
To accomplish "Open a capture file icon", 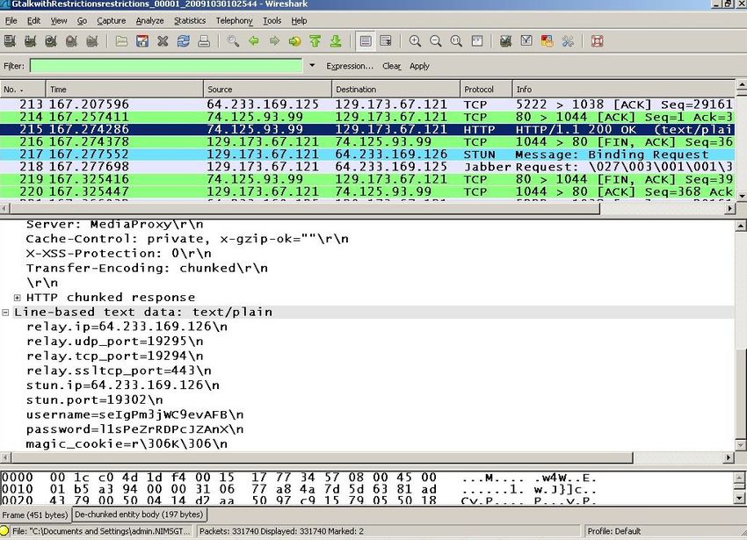I will pos(121,41).
